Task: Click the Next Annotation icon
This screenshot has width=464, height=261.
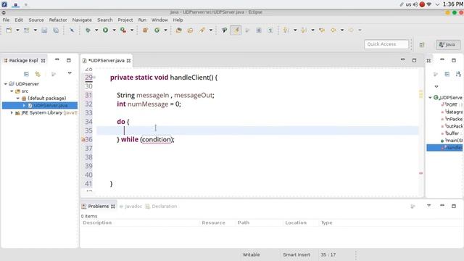Action: click(x=286, y=30)
